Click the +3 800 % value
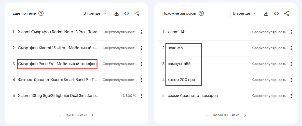 point(129,96)
